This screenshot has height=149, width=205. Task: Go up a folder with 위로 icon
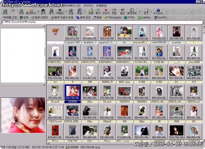tap(21, 11)
